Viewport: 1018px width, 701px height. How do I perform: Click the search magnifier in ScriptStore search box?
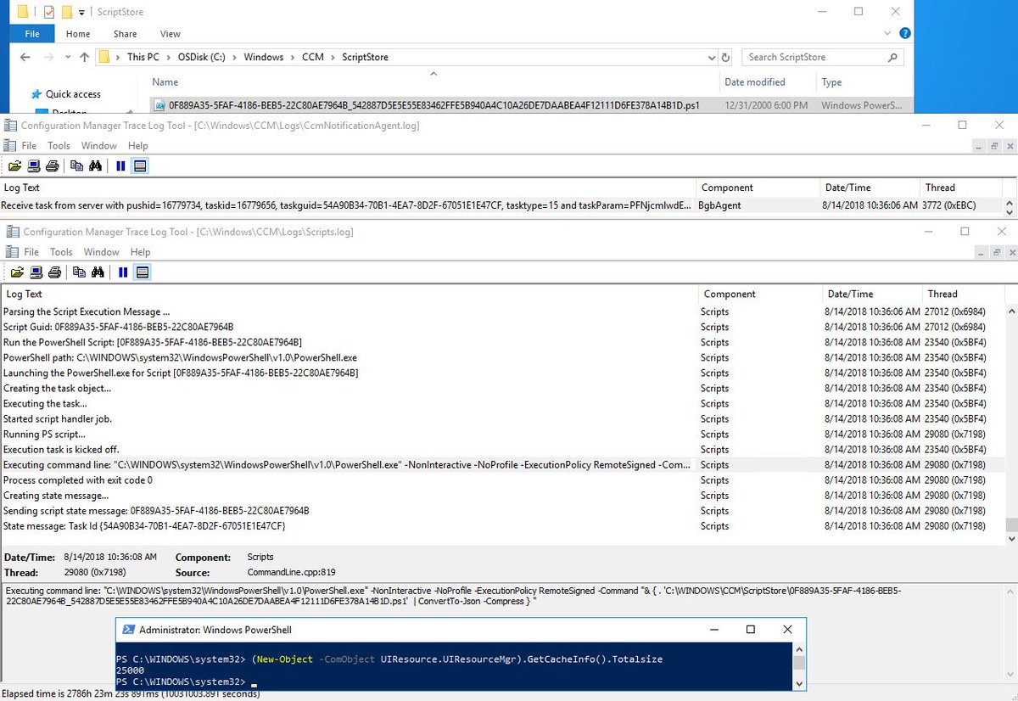[892, 57]
